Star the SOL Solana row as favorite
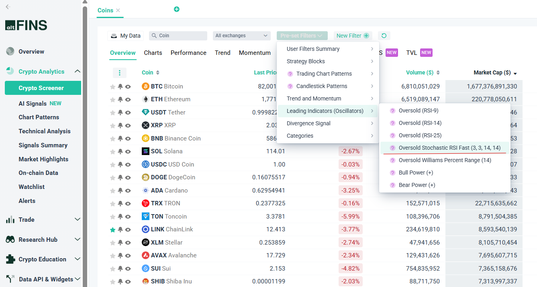This screenshot has width=537, height=287. point(112,152)
